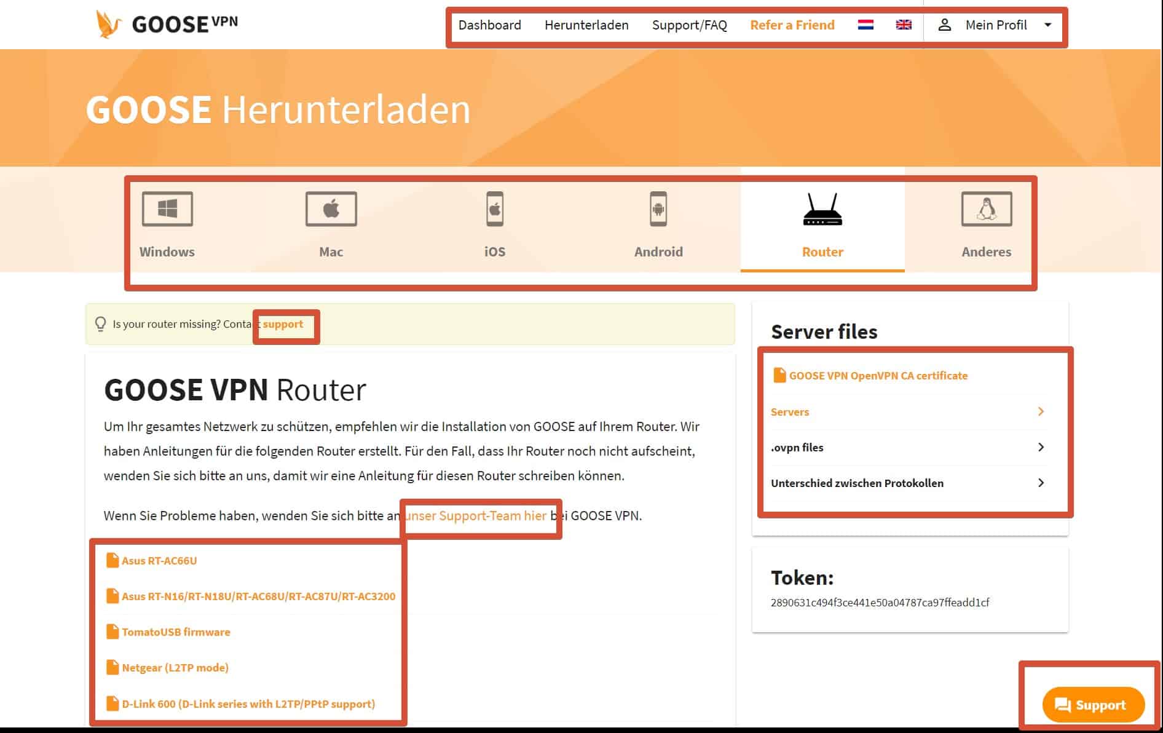This screenshot has width=1163, height=733.
Task: Go to Herunterladen in the navigation
Action: tap(586, 25)
